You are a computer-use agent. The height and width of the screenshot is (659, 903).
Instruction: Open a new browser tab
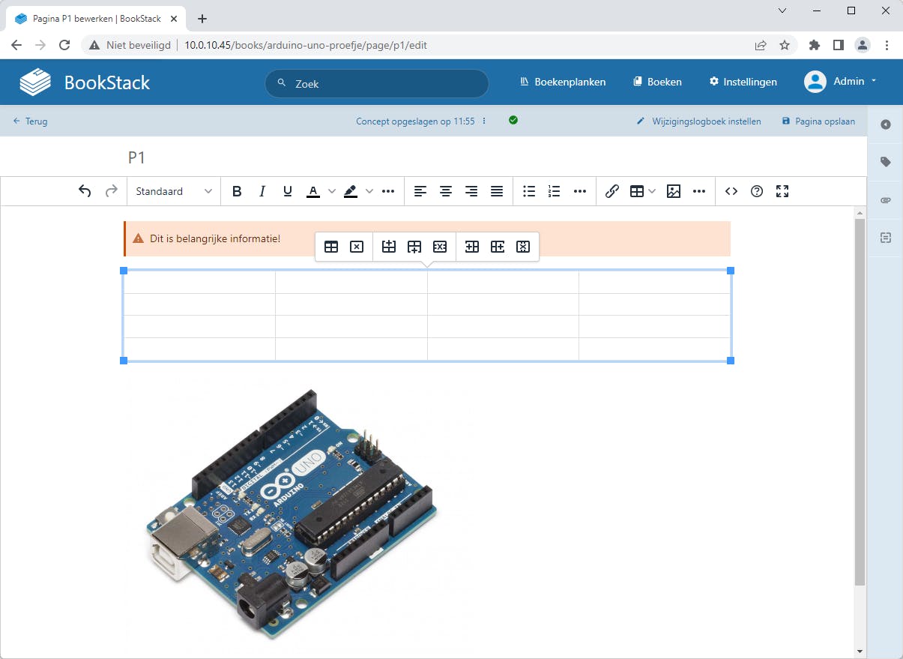click(202, 19)
